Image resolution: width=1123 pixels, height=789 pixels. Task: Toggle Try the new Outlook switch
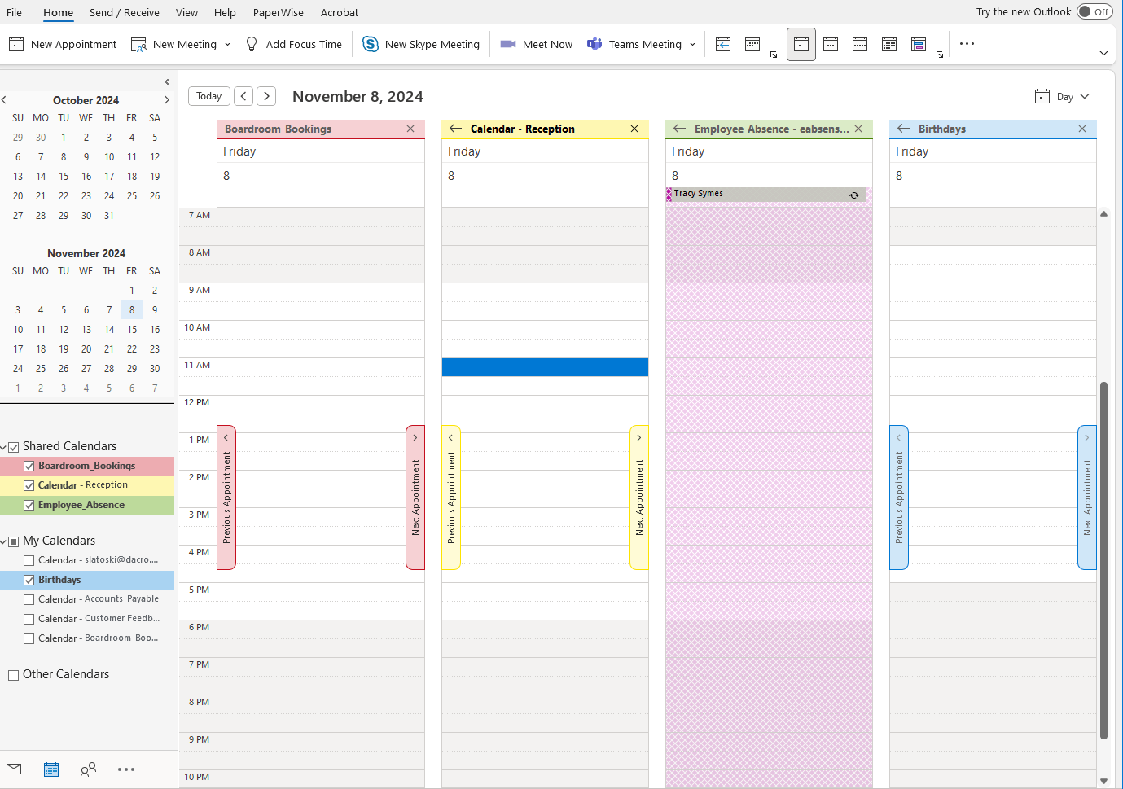tap(1094, 11)
